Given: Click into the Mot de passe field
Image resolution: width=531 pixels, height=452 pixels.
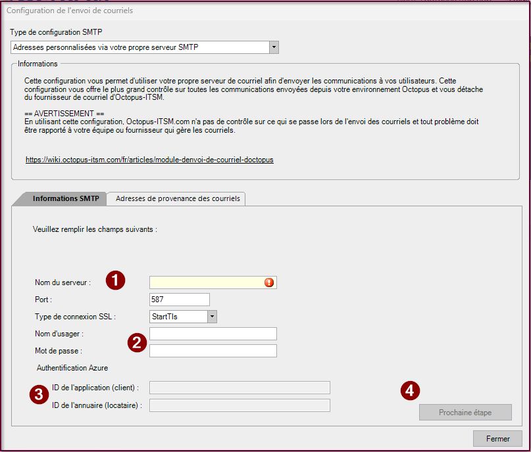Looking at the screenshot, I should pos(213,351).
